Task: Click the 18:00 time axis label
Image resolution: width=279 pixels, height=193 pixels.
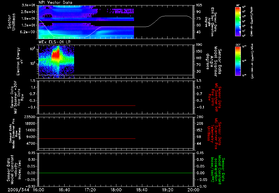Action: [x=116, y=190]
